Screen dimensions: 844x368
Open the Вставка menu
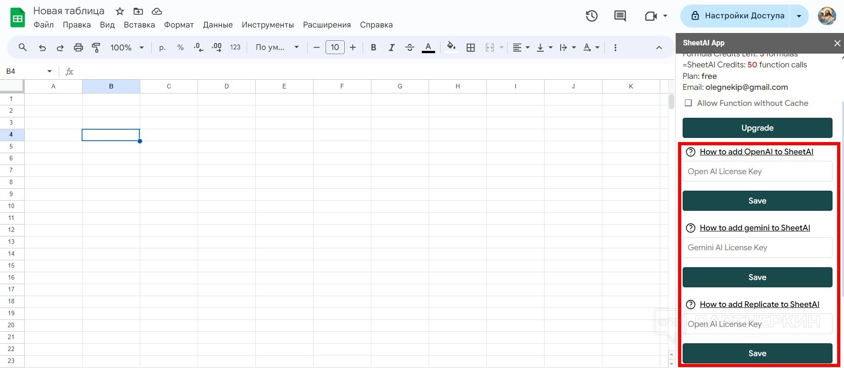point(139,25)
